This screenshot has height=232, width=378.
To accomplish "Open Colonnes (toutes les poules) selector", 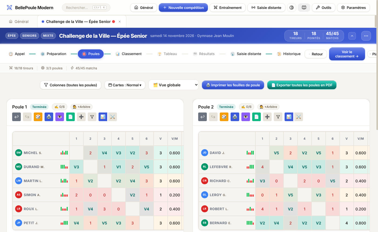I will point(70,85).
